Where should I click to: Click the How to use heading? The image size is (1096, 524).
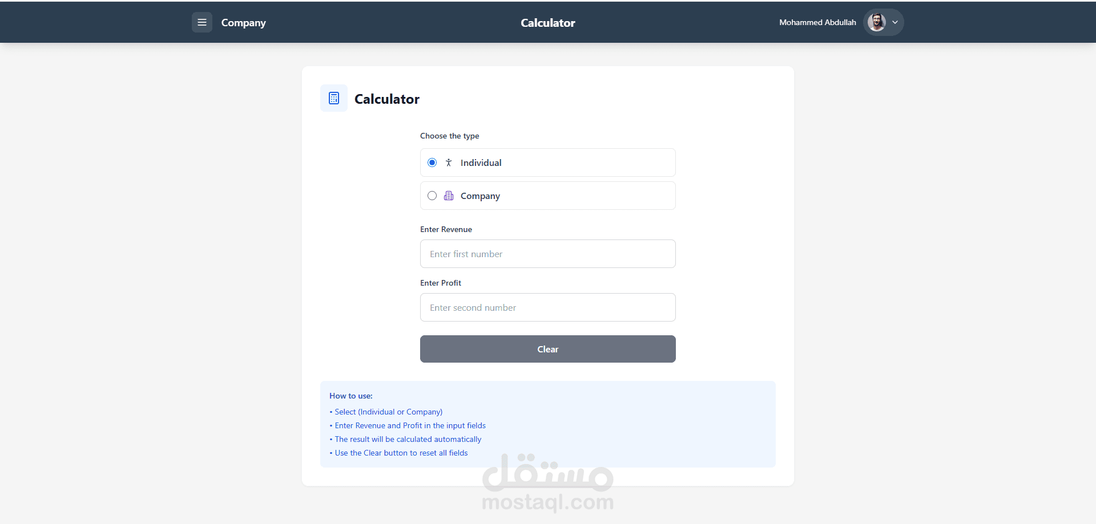coord(351,396)
